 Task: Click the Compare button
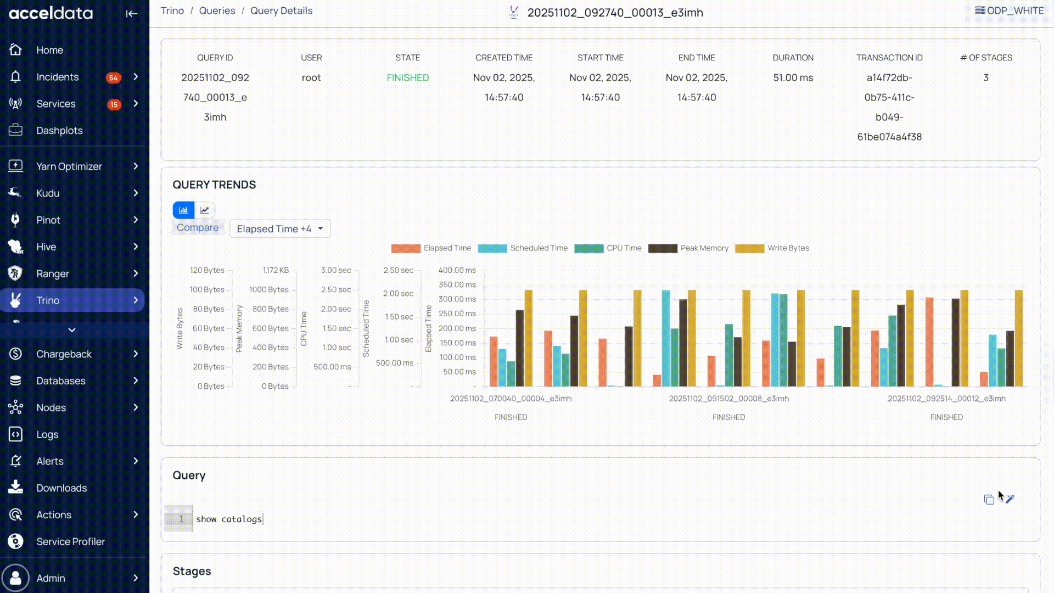coord(198,228)
